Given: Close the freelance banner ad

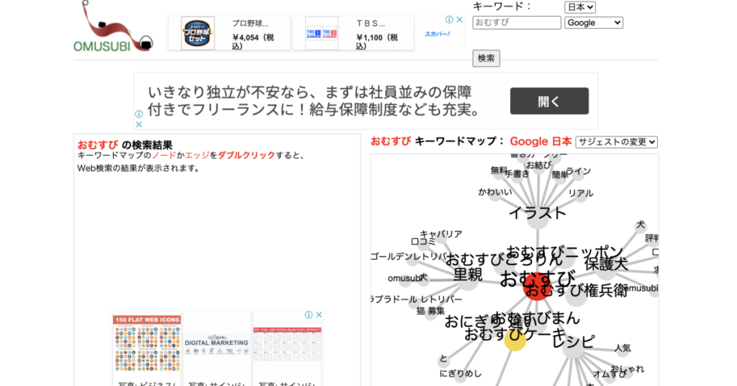Looking at the screenshot, I should coord(139,124).
